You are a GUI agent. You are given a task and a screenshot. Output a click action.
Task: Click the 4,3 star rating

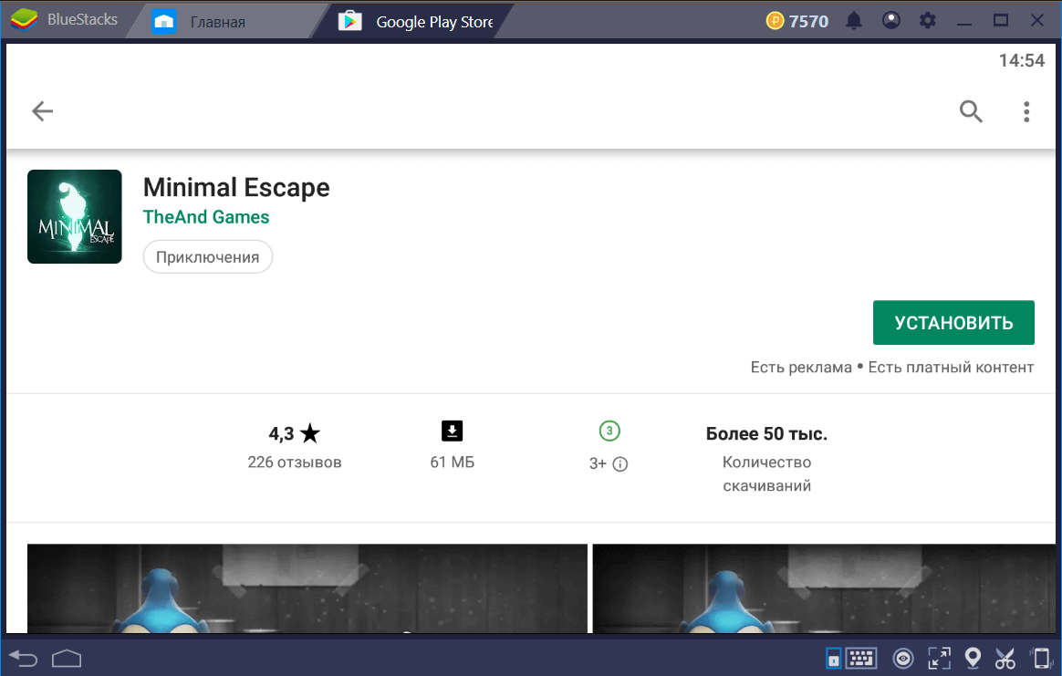pyautogui.click(x=294, y=432)
